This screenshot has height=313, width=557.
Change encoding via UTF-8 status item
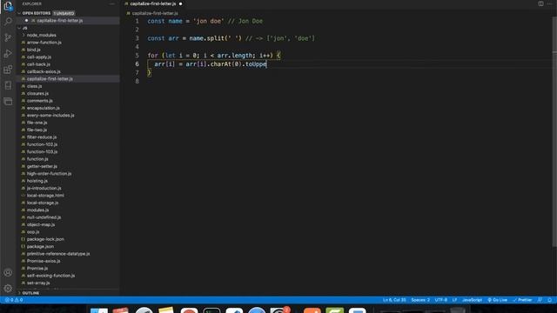coord(441,300)
